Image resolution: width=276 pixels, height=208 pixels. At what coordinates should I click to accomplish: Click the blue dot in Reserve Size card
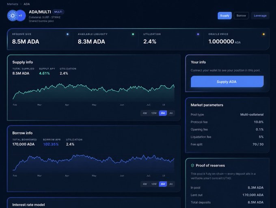point(68,34)
